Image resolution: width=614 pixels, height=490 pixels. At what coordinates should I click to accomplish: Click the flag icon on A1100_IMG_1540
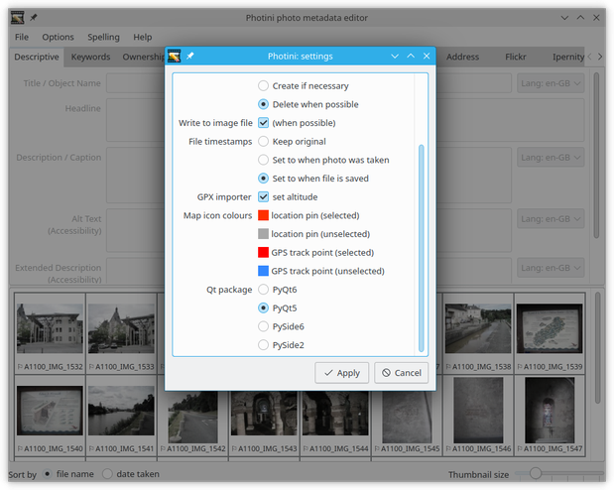pos(20,449)
